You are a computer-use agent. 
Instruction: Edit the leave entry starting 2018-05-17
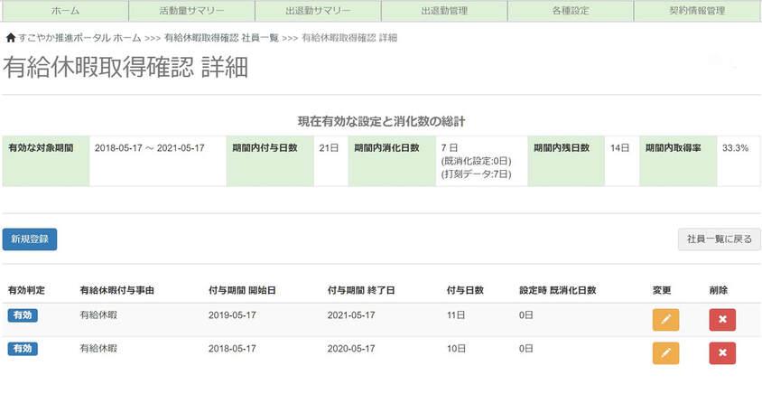coord(665,352)
